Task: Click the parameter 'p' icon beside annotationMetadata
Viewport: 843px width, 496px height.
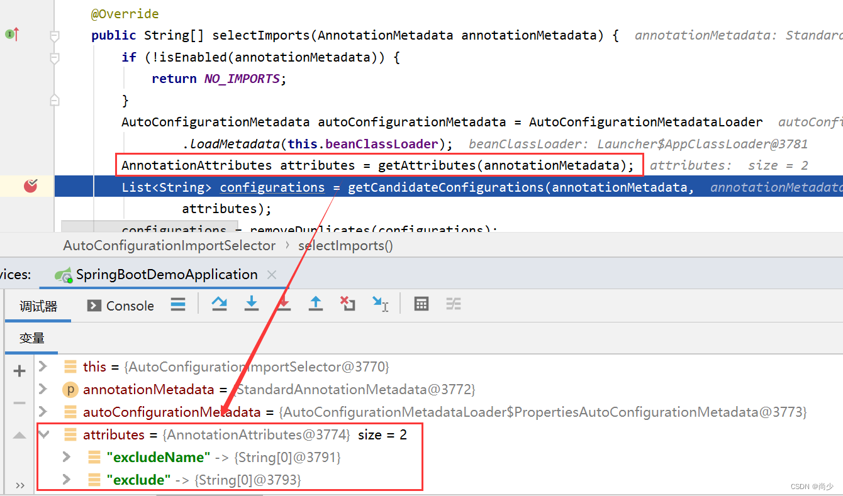Action: (x=70, y=389)
